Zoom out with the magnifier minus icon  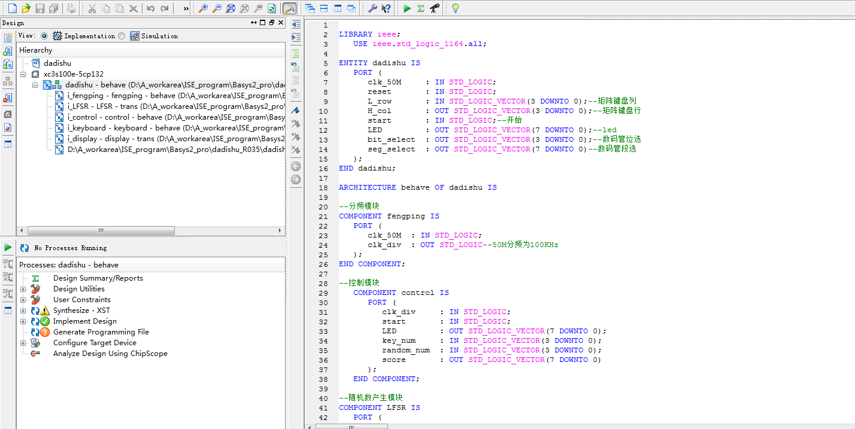217,8
